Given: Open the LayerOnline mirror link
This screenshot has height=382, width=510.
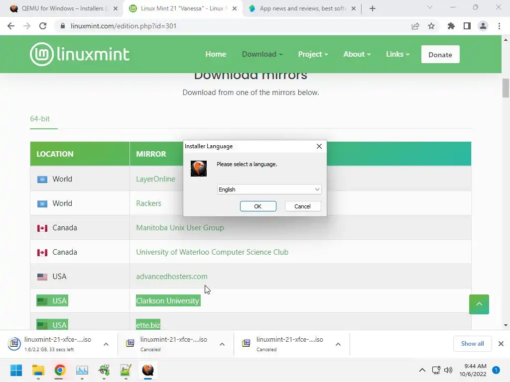Looking at the screenshot, I should coord(155,179).
